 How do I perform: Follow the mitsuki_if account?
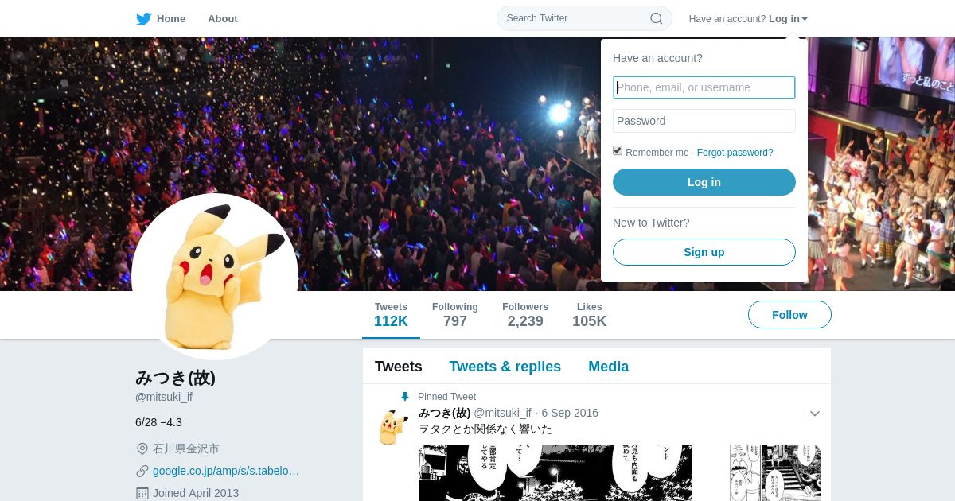coord(789,315)
